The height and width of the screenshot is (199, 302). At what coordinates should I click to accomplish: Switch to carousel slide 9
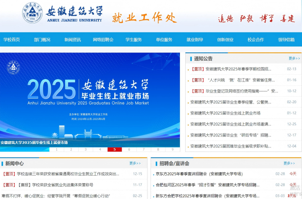coord(173,149)
